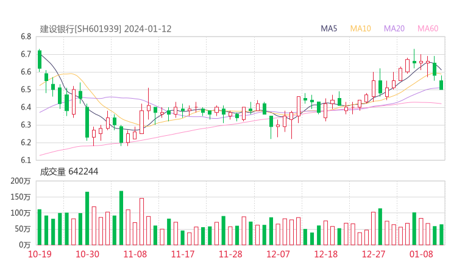Click the 6.5 price axis label
This screenshot has height=268, width=451.
(26, 90)
